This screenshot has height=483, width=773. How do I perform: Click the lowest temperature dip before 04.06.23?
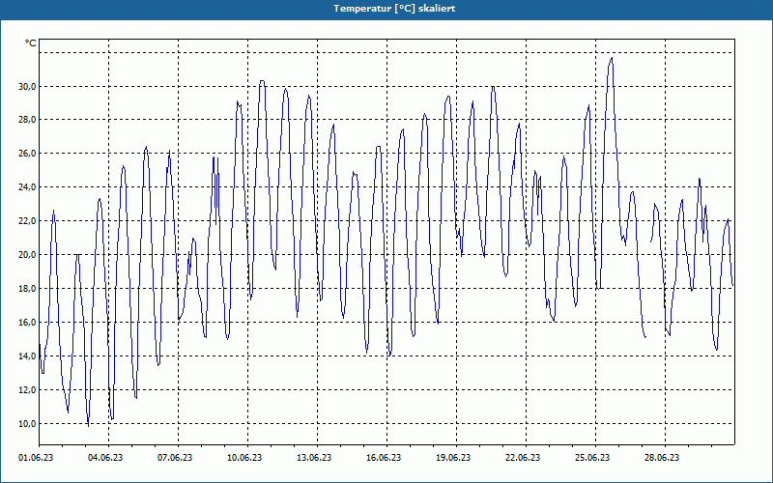(88, 425)
